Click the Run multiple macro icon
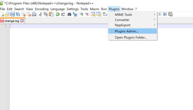This screenshot has height=110, width=193. (x=165, y=14)
